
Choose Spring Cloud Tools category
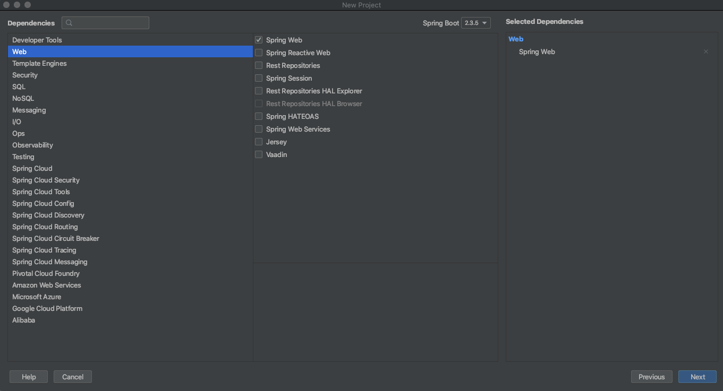tap(130, 192)
